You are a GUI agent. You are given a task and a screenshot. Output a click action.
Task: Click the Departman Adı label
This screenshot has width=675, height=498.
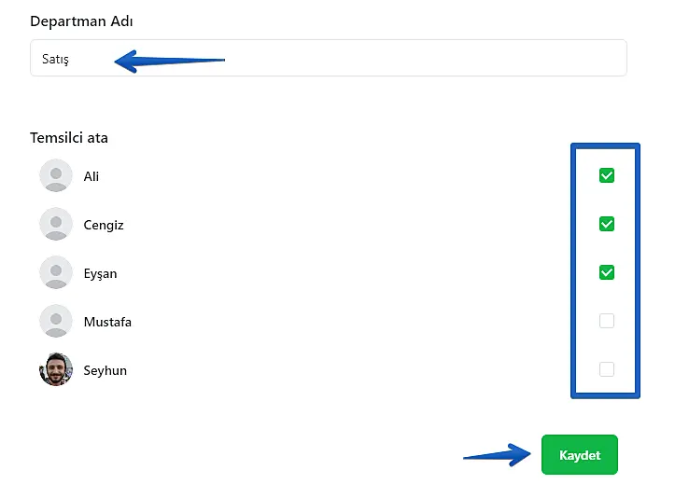80,21
